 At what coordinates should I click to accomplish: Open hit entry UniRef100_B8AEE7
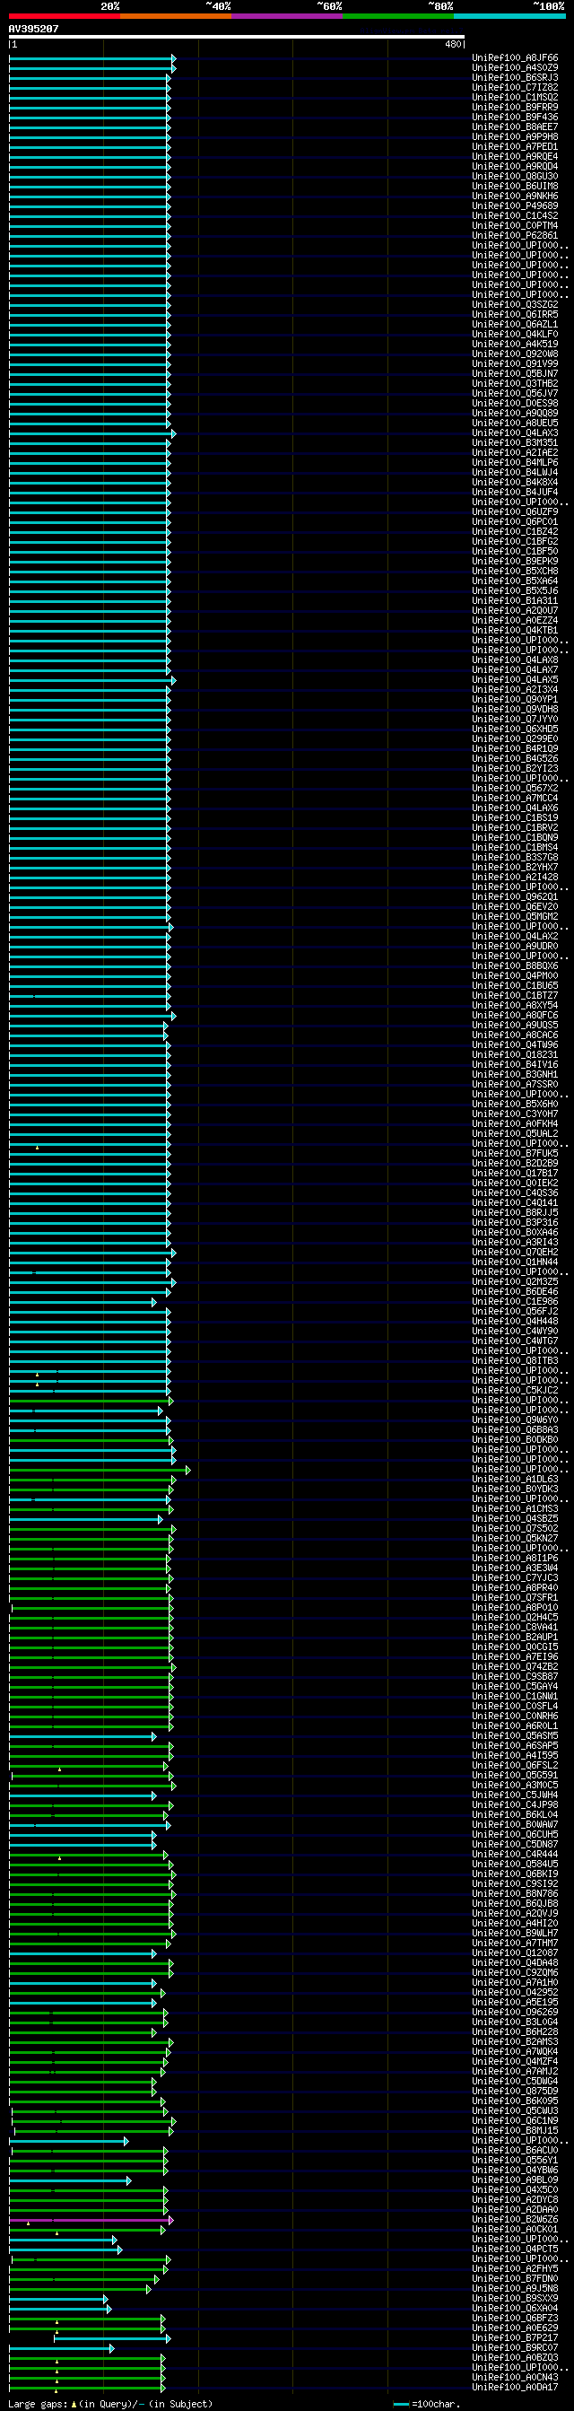(x=515, y=127)
